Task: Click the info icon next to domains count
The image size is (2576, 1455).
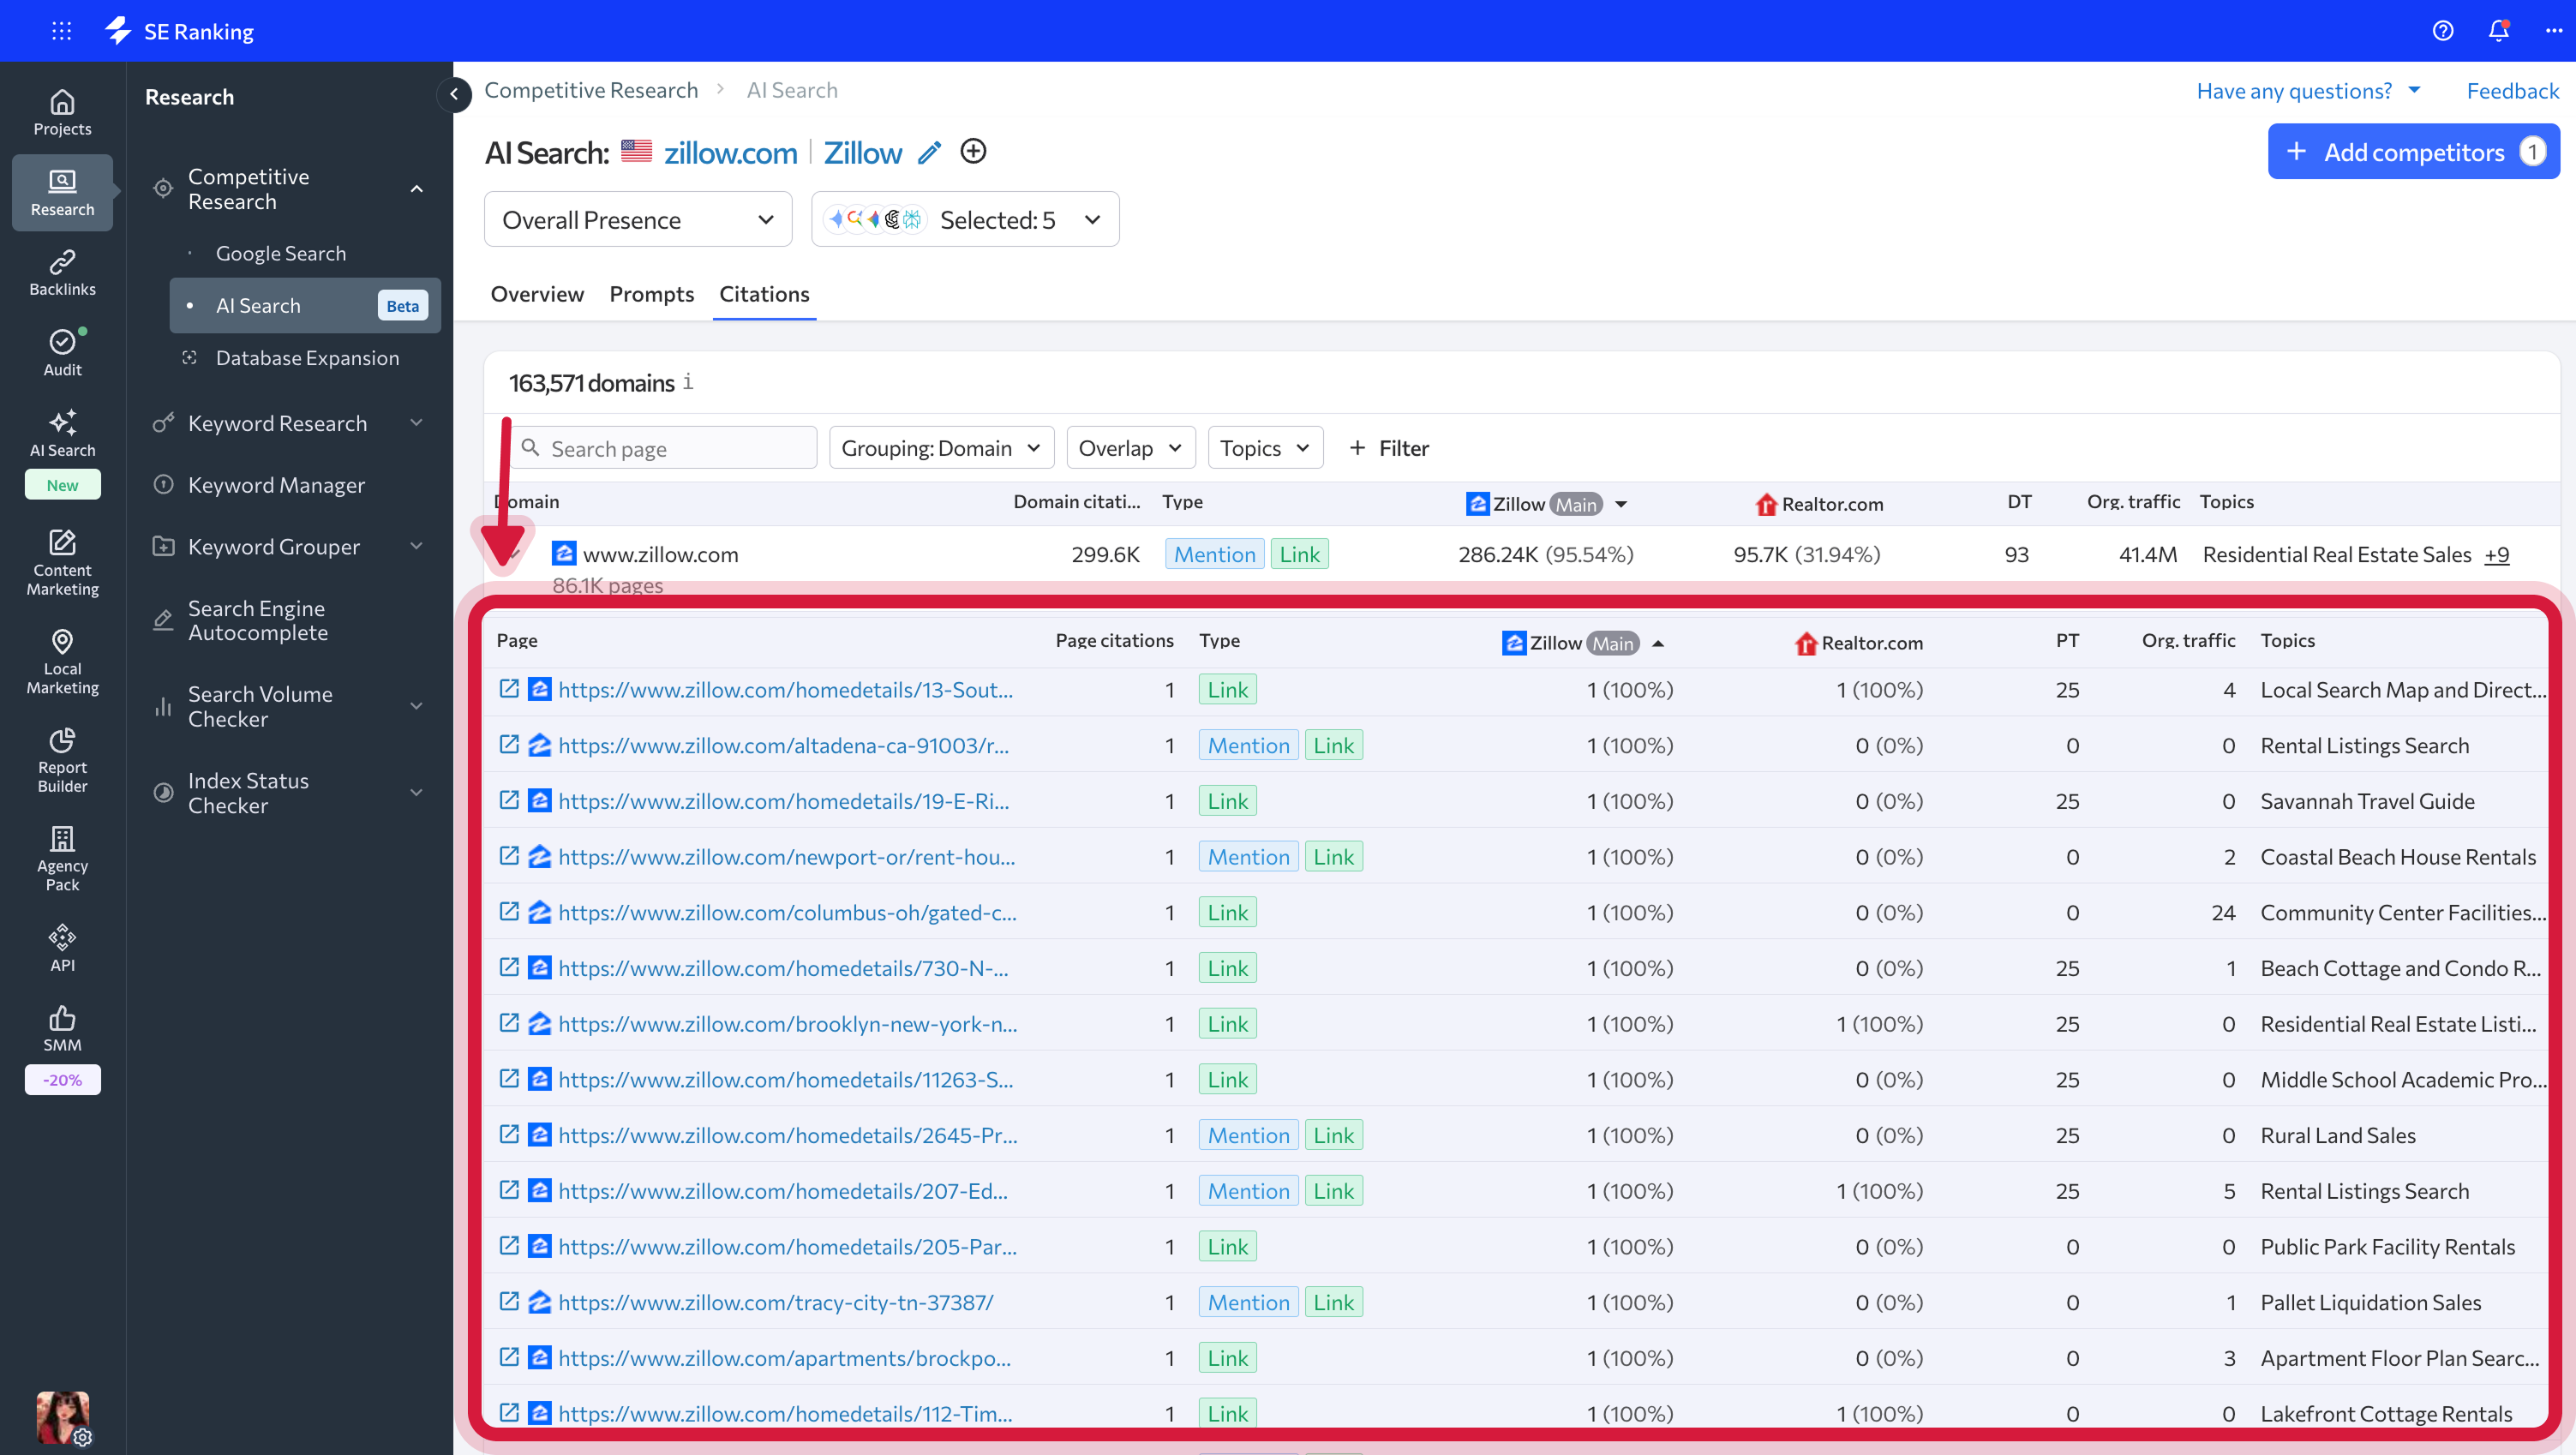Action: [x=688, y=382]
